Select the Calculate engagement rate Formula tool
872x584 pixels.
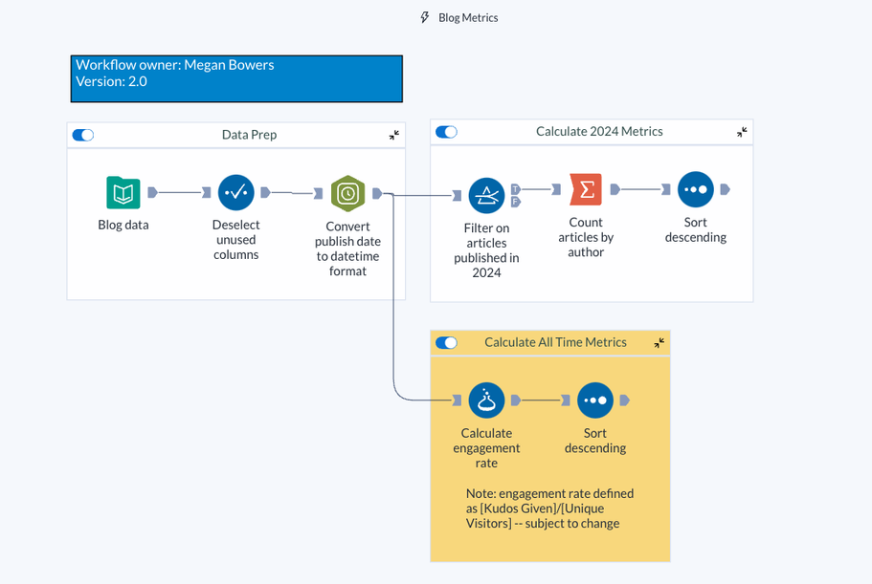click(486, 400)
